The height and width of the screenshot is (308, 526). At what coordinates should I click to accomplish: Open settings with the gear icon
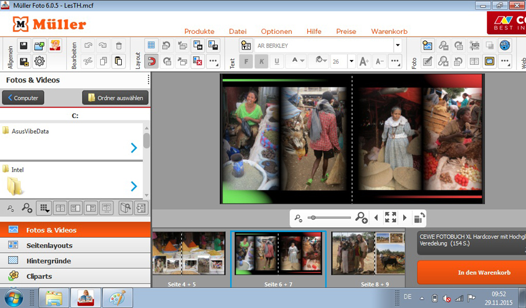click(40, 61)
